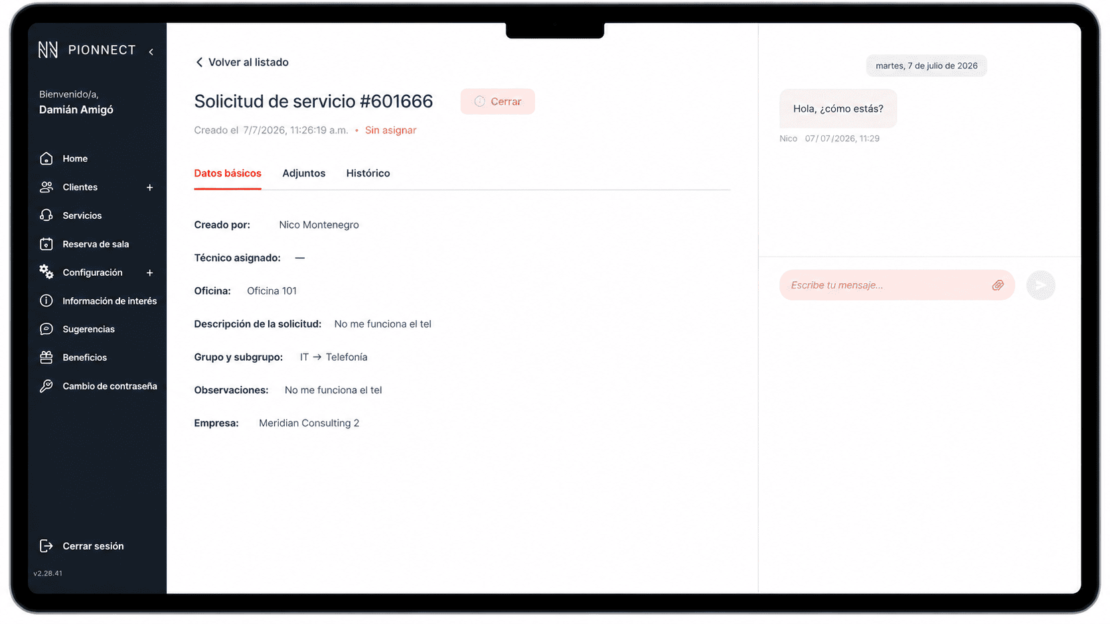
Task: Click the 'Meridian Consulting 2' company value
Action: pyautogui.click(x=309, y=423)
